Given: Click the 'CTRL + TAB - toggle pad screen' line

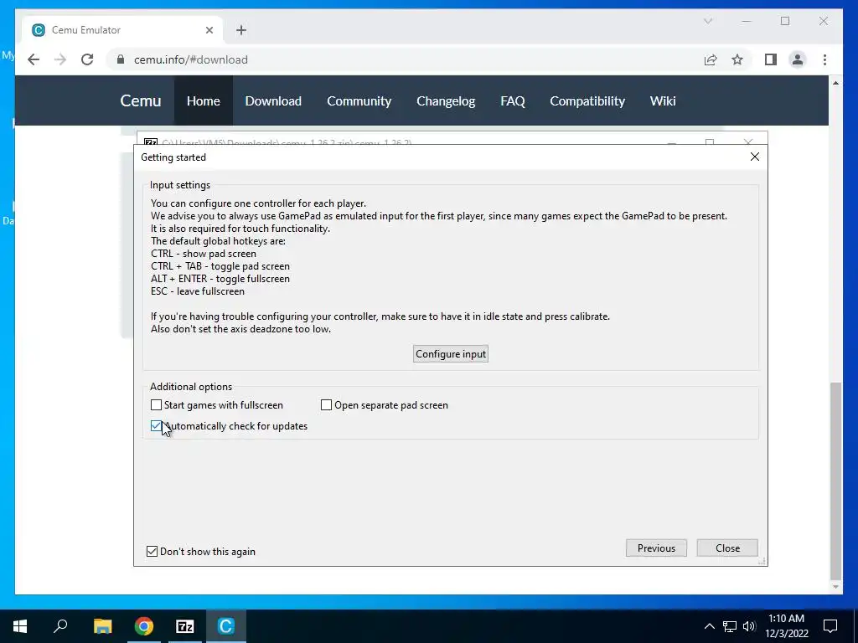Looking at the screenshot, I should click(x=220, y=266).
